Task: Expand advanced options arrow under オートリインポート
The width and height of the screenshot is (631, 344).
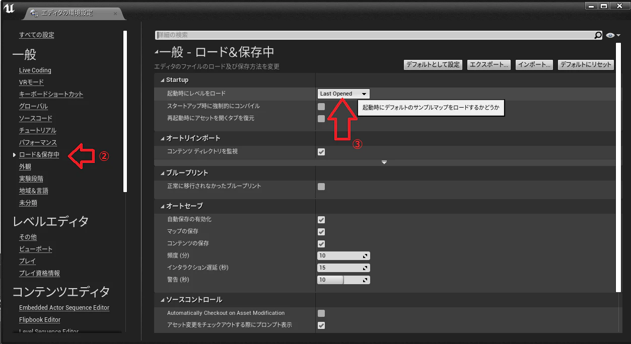Action: point(384,162)
